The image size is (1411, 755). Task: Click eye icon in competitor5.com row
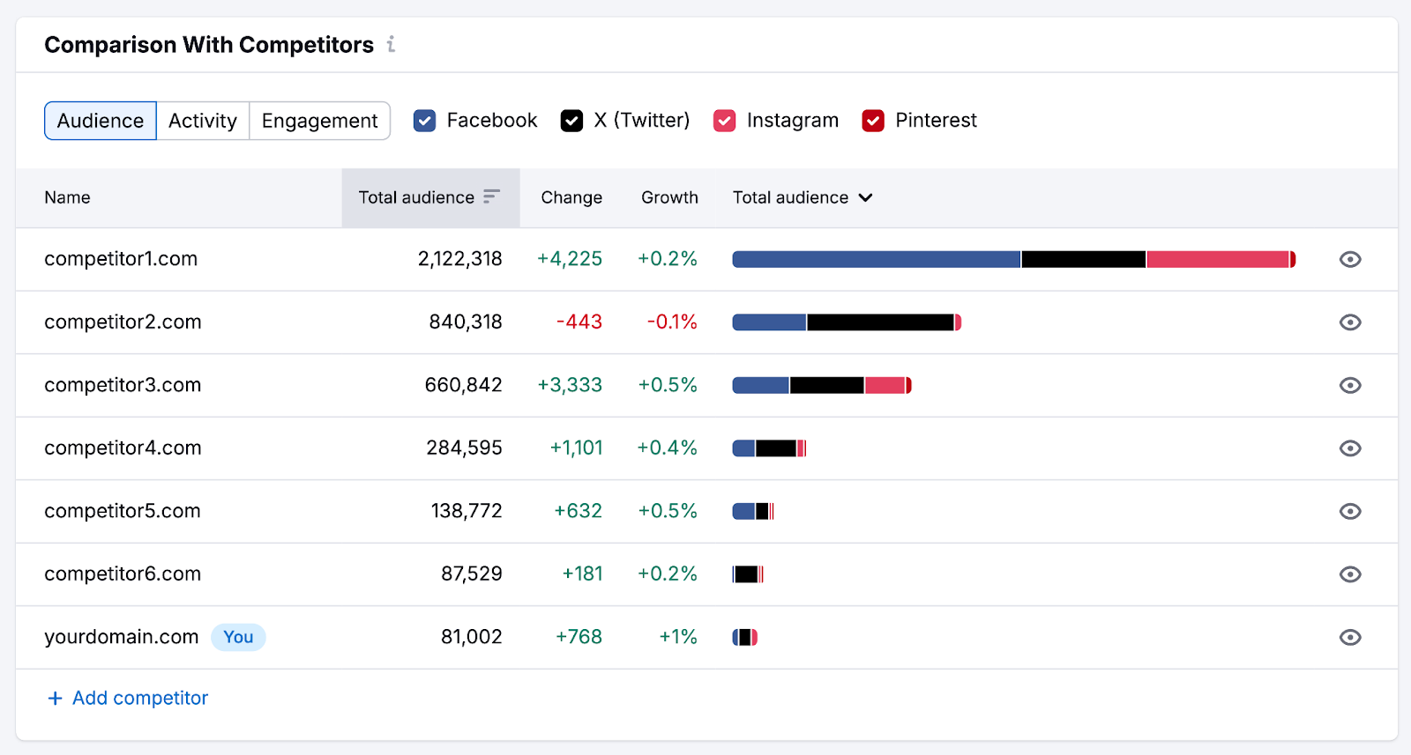[x=1350, y=511]
